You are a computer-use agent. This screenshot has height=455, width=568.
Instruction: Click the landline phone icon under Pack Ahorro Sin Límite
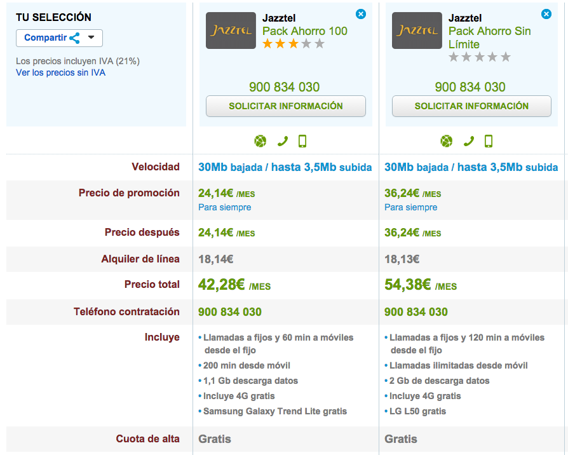pos(469,141)
